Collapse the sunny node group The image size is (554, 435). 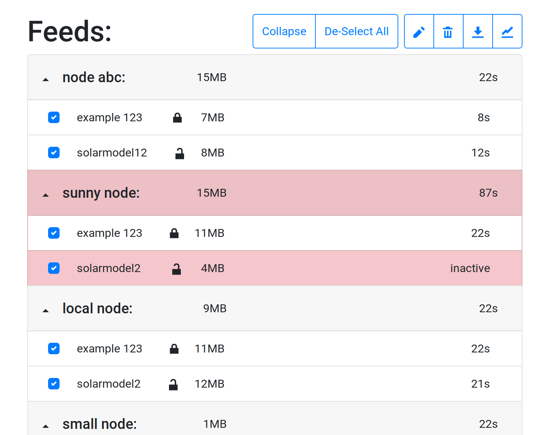tap(46, 195)
